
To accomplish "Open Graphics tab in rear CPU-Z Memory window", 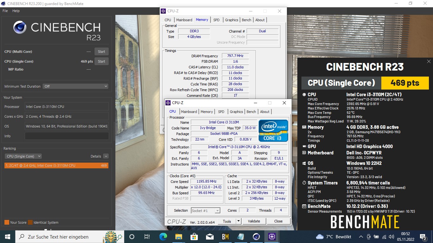I will [231, 20].
